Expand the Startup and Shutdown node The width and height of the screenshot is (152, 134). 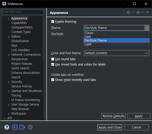coord(9,91)
